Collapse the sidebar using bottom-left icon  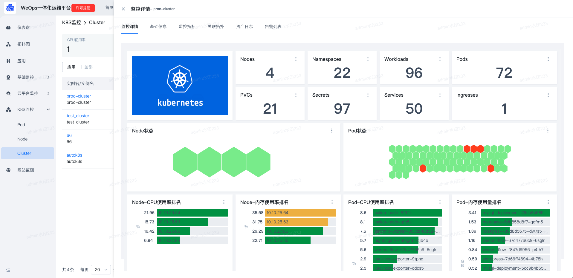coord(8,270)
